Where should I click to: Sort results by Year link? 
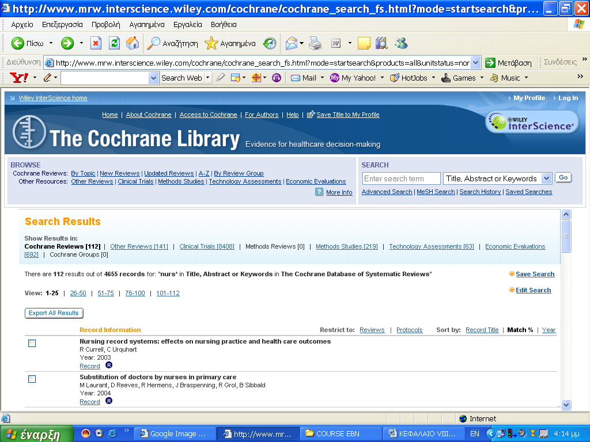pos(549,330)
